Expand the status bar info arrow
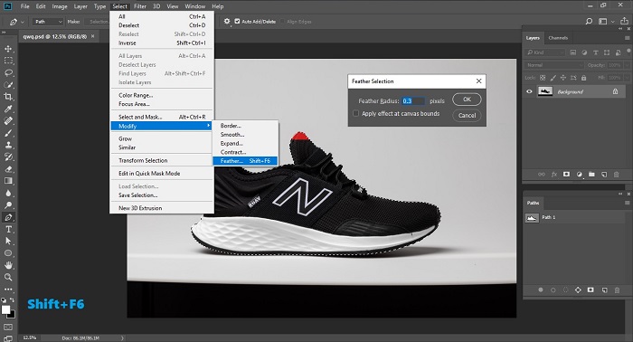633x342 pixels. pyautogui.click(x=122, y=338)
